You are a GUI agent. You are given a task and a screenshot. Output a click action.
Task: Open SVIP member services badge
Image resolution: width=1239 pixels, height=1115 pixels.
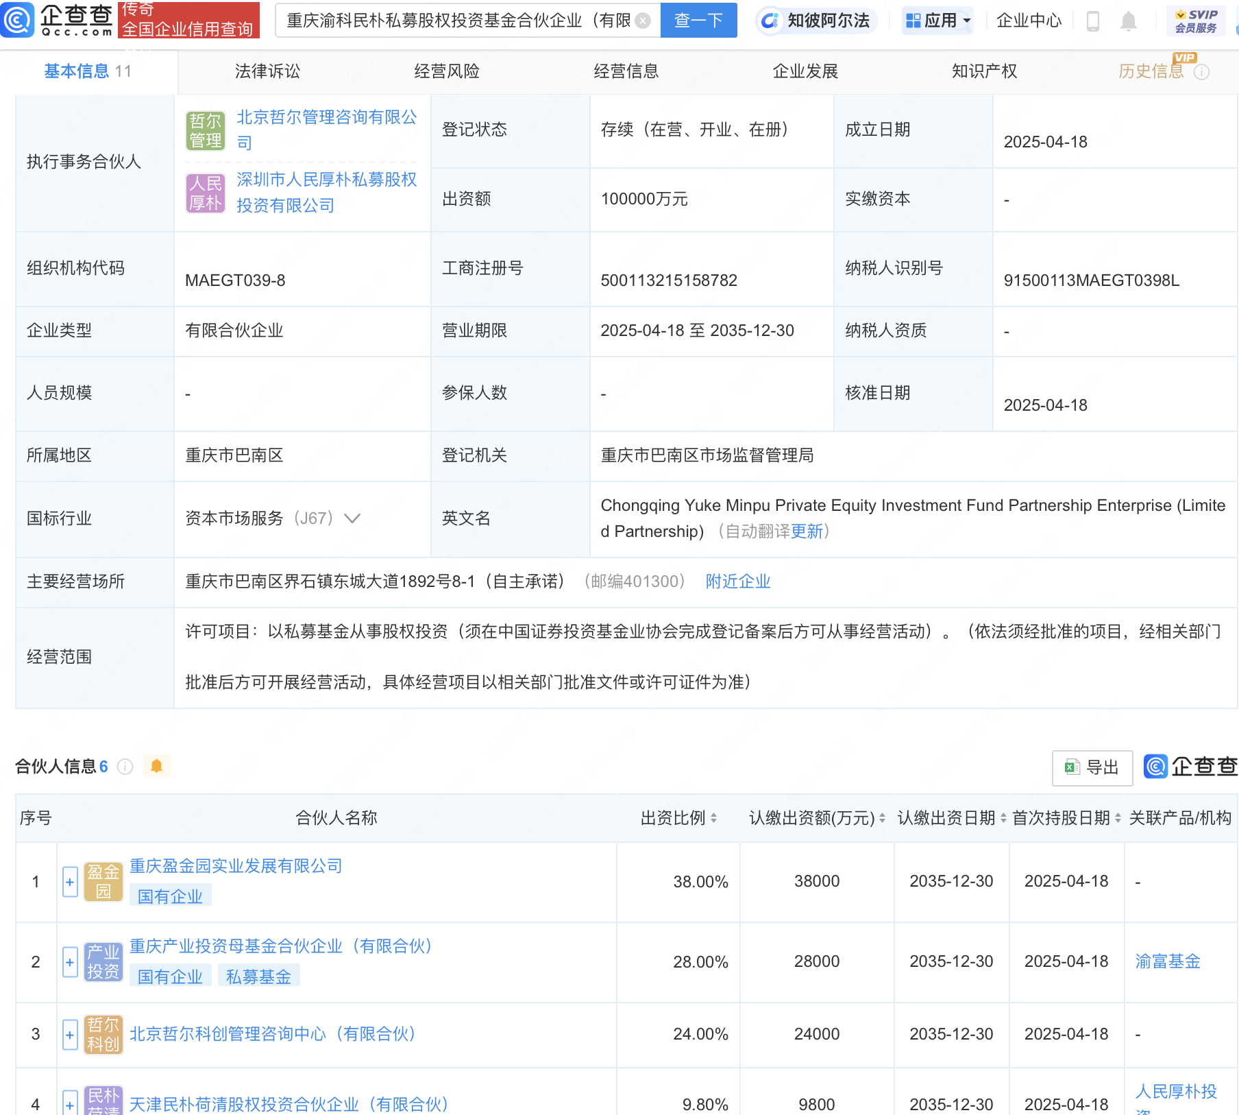1196,21
